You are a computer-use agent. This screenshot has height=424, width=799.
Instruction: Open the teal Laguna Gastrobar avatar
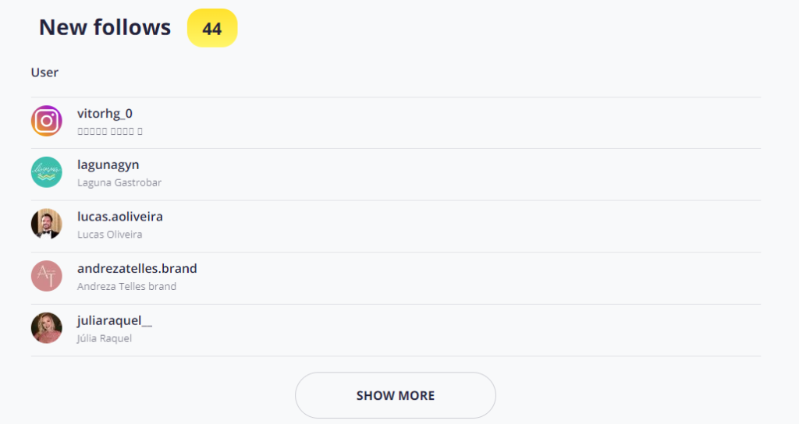pyautogui.click(x=46, y=172)
